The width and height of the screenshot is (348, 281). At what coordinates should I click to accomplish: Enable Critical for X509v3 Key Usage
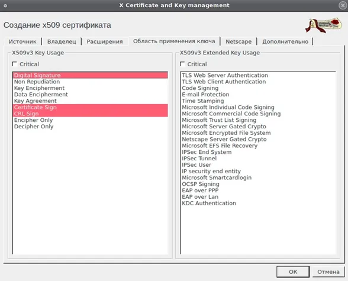click(15, 64)
